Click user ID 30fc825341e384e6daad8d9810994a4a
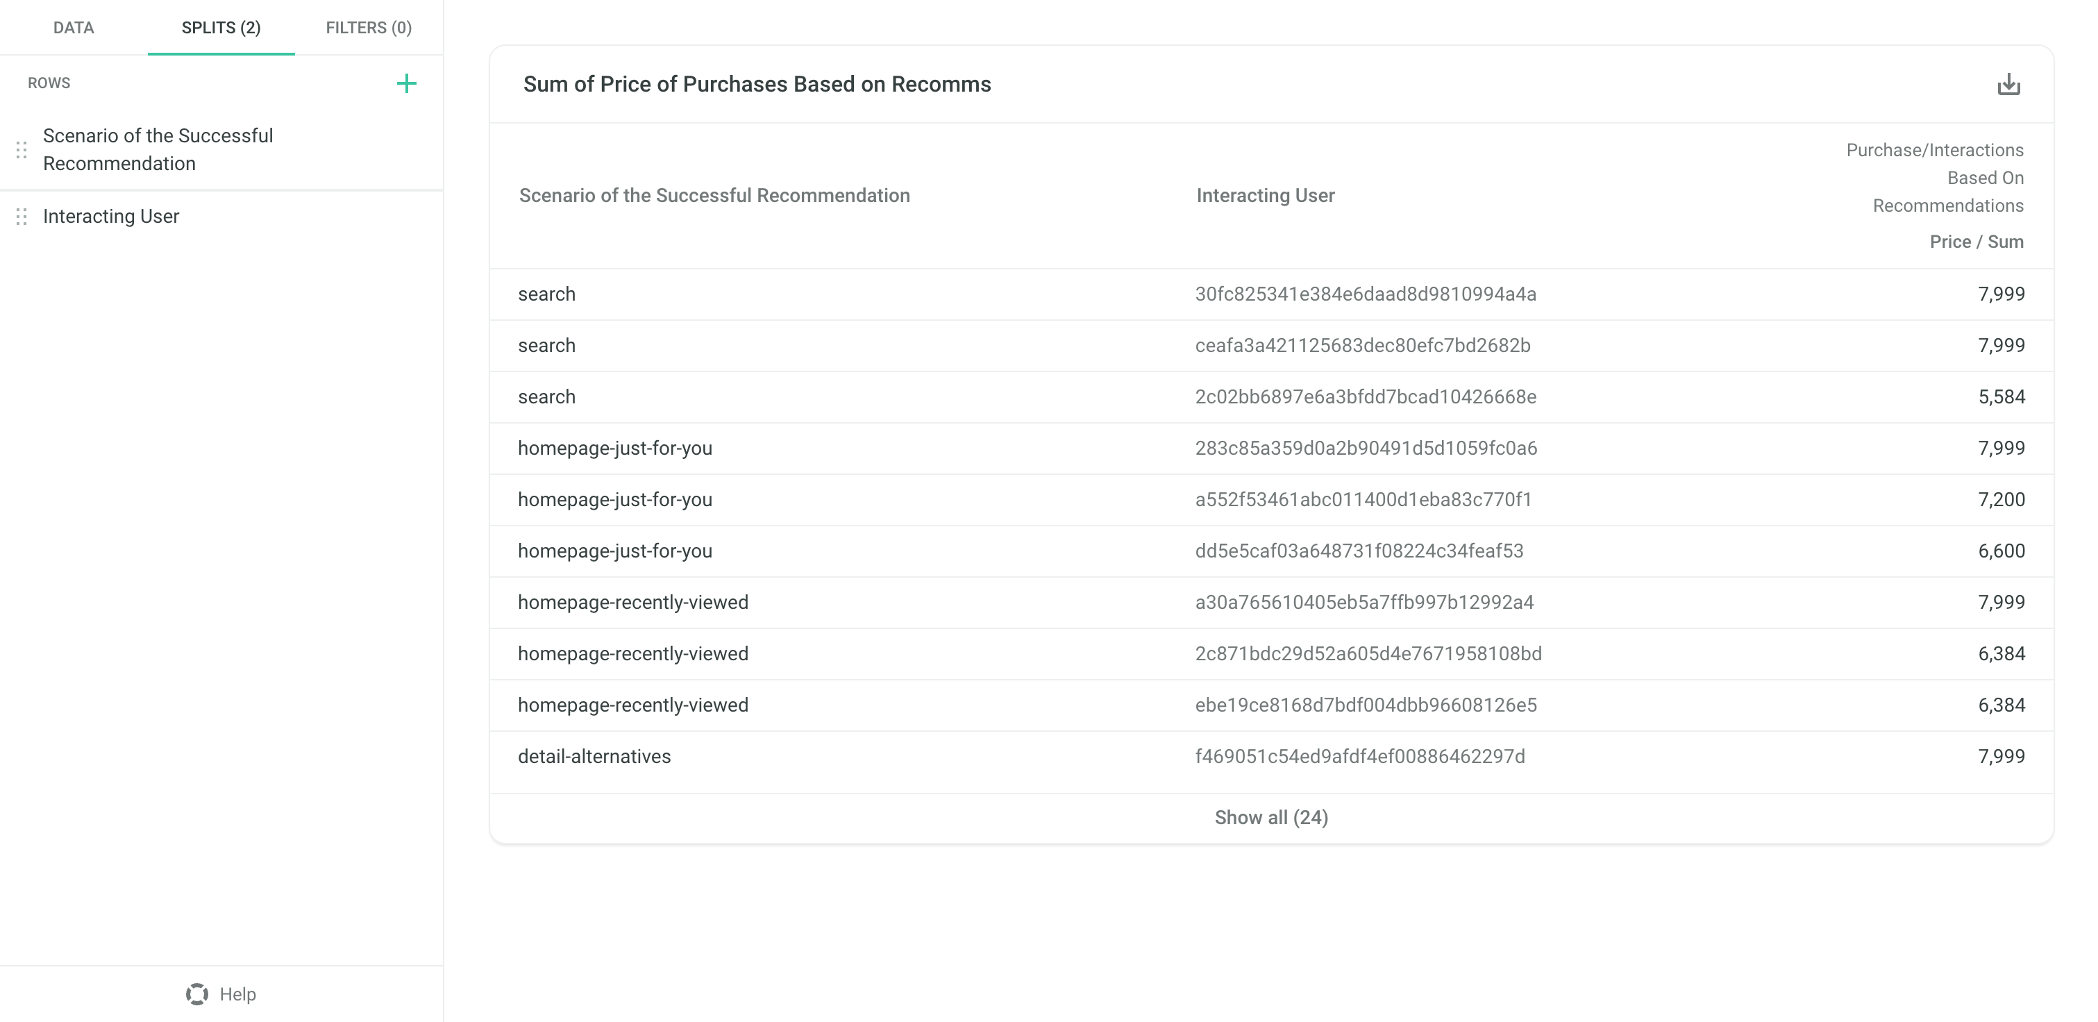The height and width of the screenshot is (1022, 2098). pyautogui.click(x=1365, y=294)
